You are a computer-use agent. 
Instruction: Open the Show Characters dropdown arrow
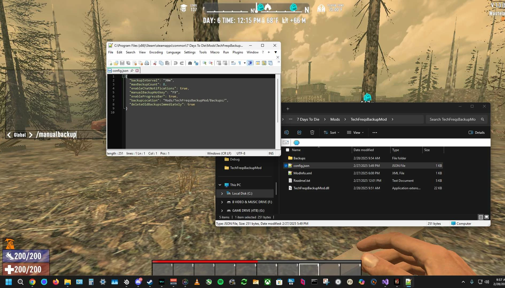[x=245, y=63]
